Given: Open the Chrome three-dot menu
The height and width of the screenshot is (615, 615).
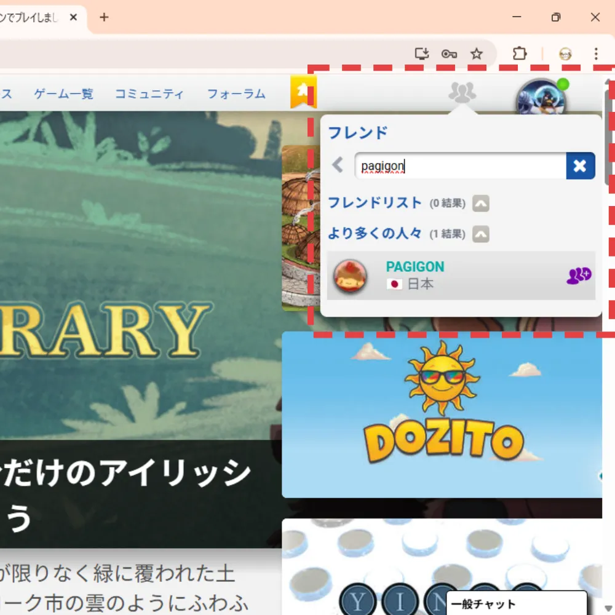Looking at the screenshot, I should (595, 54).
